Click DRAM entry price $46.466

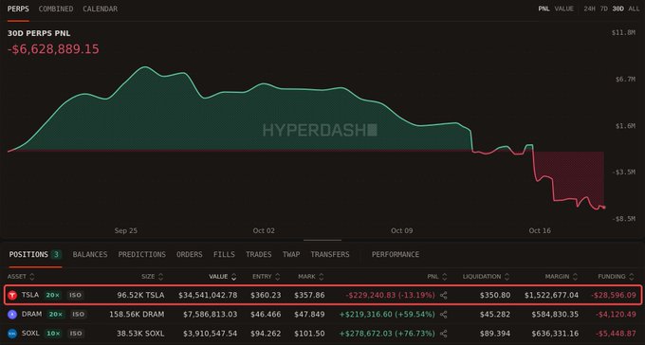point(266,315)
